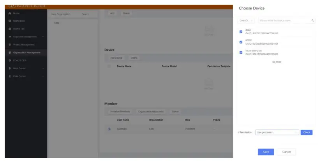Toggle the select-all checkbox in Device table
The image size is (330, 161).
(109, 66)
